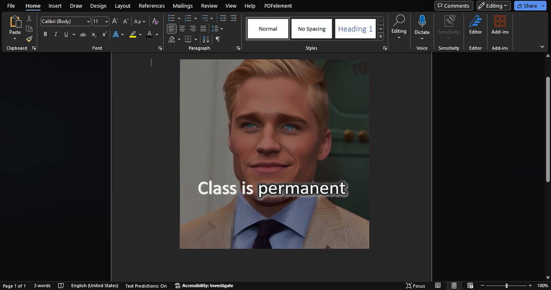
Task: Toggle superscript formatting
Action: [x=104, y=34]
